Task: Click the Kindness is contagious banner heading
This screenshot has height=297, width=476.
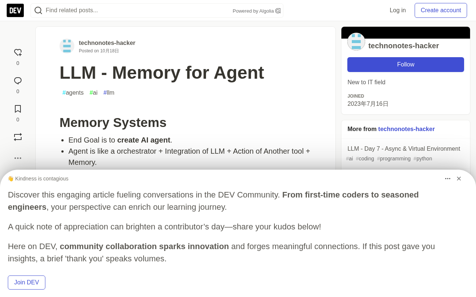Action: click(x=38, y=179)
